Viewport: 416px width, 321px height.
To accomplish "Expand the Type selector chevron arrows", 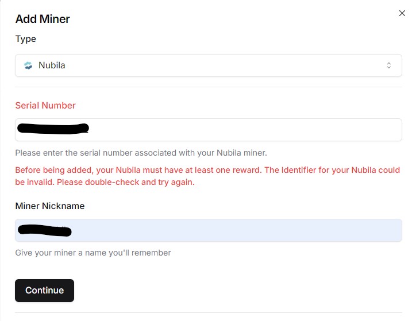I will [x=389, y=65].
